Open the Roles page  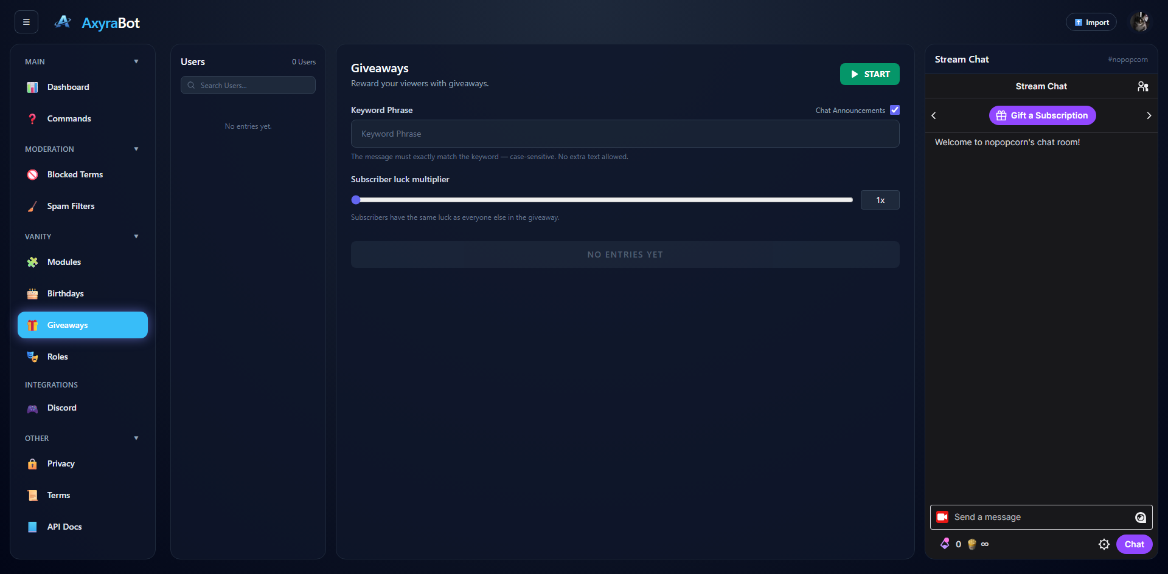83,357
